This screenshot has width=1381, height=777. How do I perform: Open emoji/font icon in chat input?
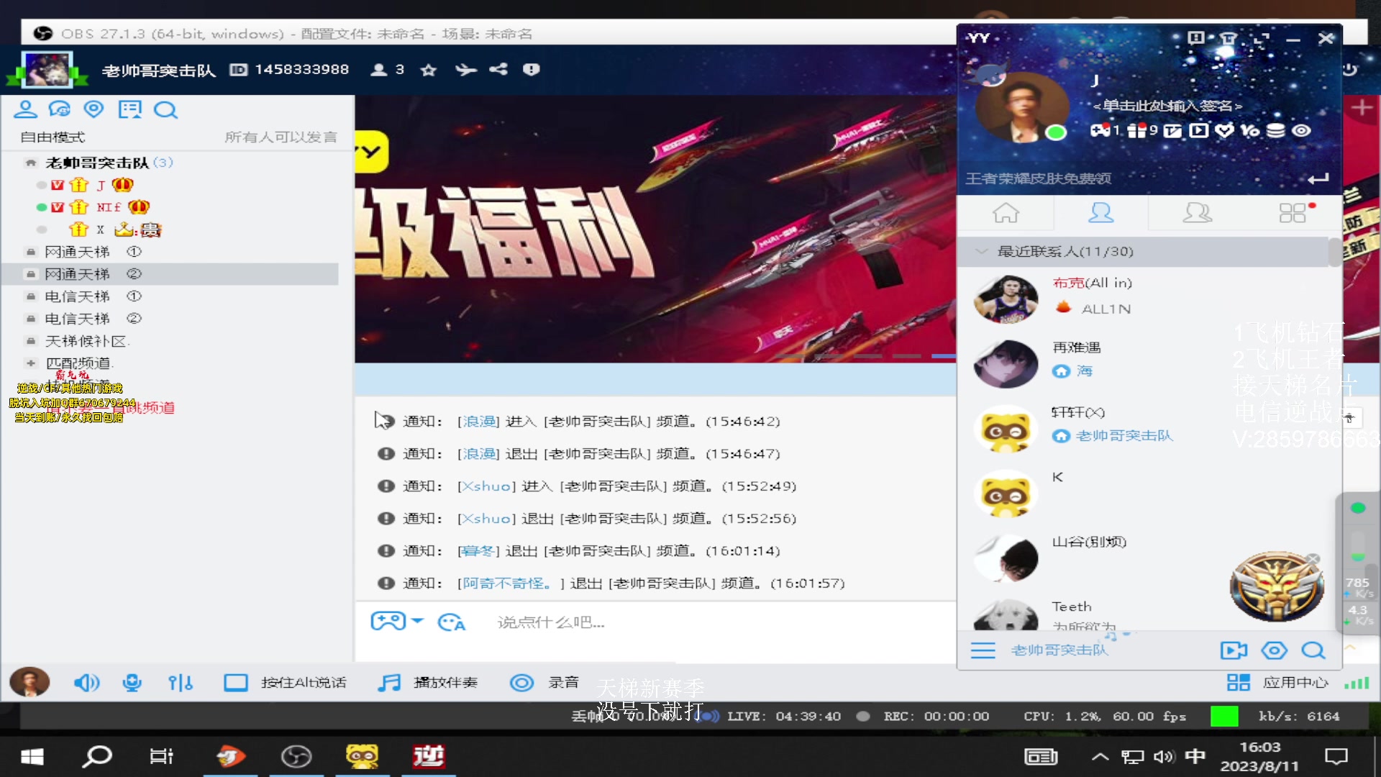coord(452,622)
